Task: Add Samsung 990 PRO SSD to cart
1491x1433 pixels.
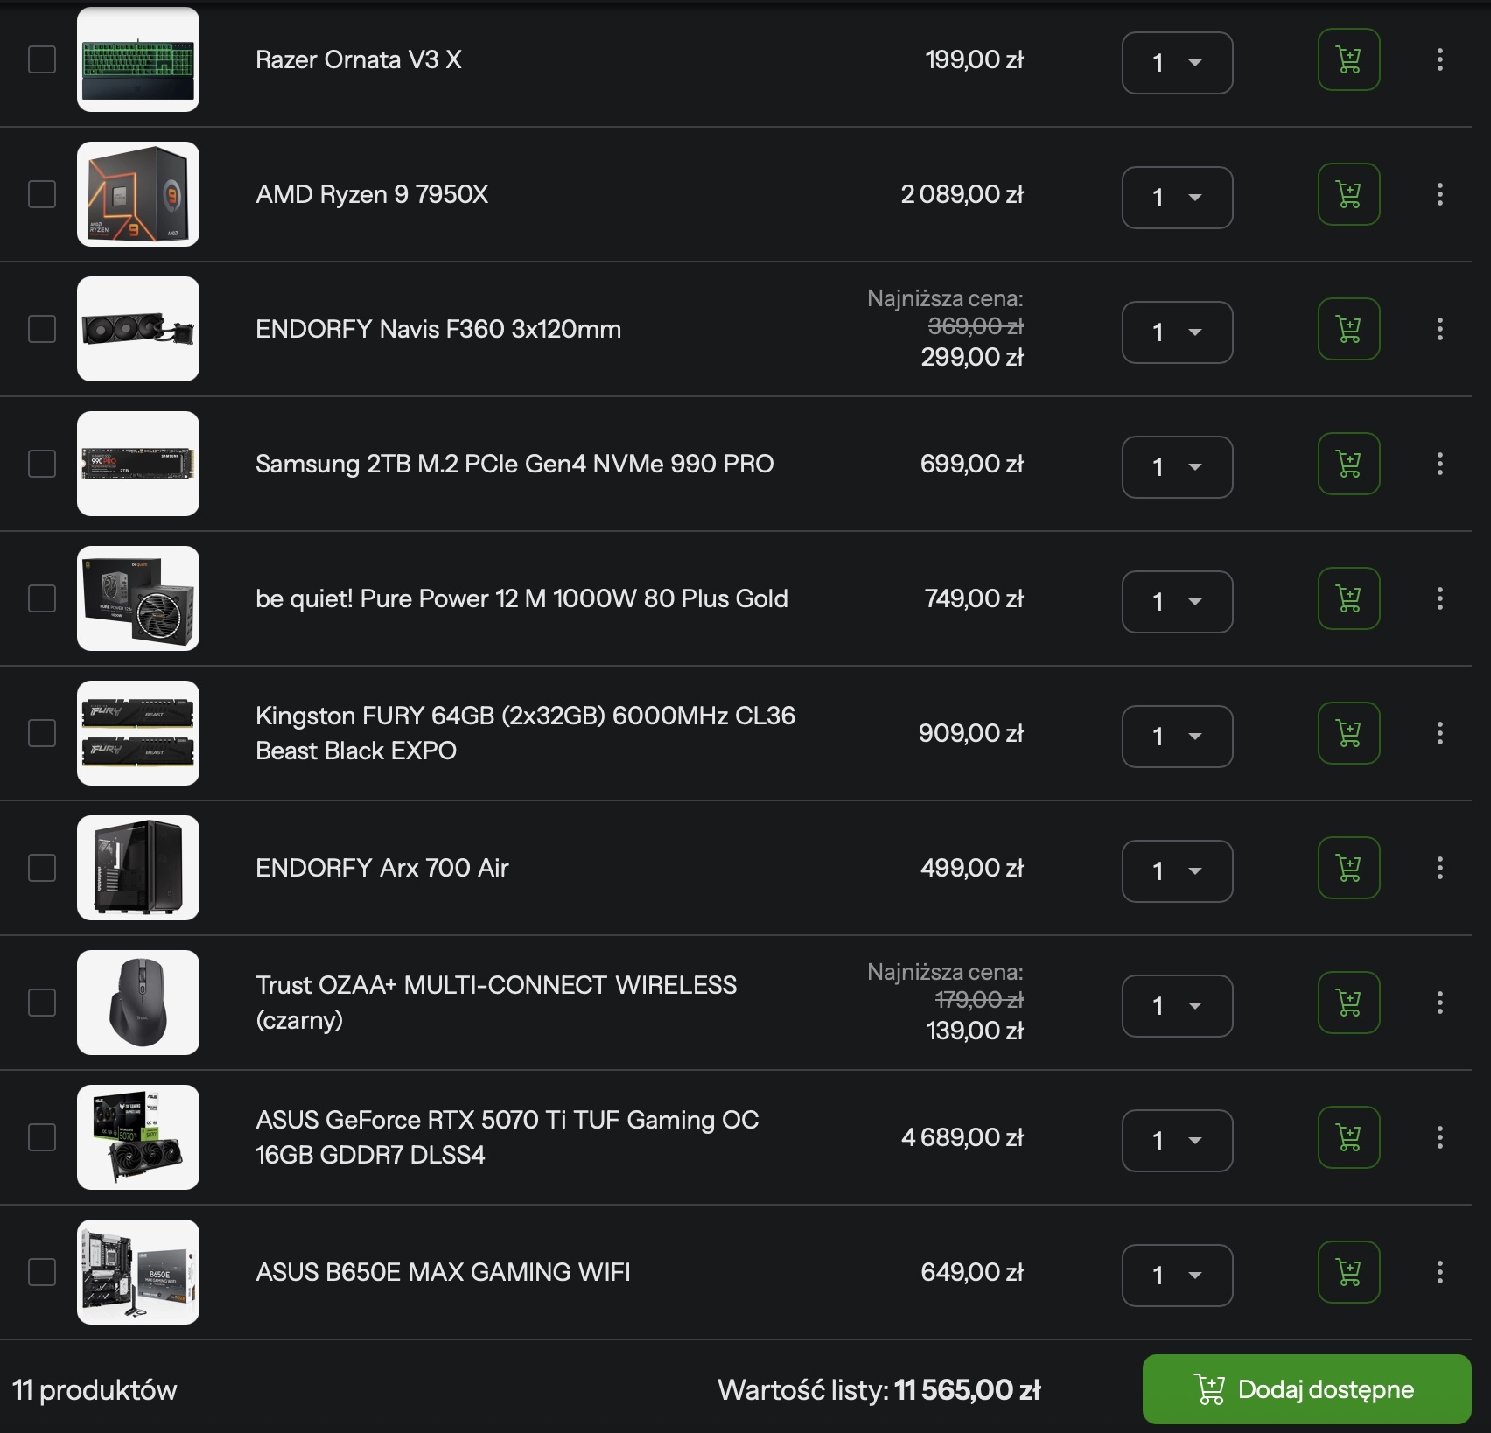Action: (x=1348, y=465)
